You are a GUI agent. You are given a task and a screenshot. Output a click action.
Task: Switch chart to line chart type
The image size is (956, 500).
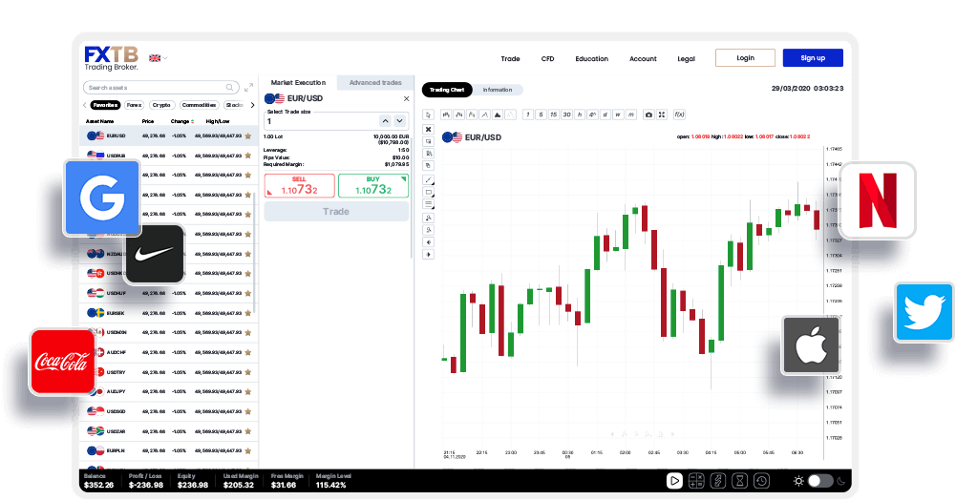click(x=485, y=115)
